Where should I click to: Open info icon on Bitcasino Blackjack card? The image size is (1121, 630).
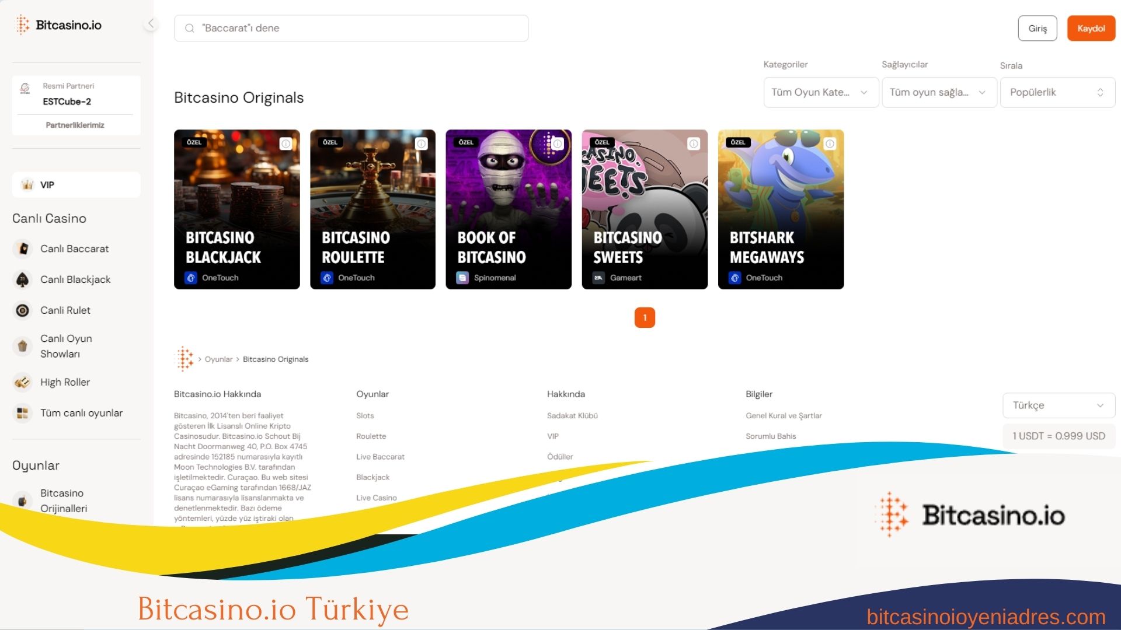(x=286, y=143)
